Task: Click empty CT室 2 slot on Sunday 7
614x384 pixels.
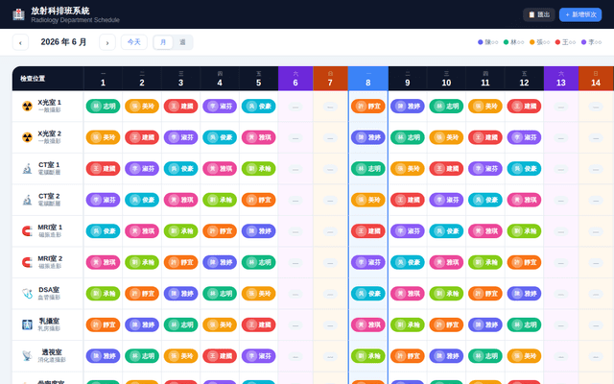Action: pyautogui.click(x=330, y=201)
